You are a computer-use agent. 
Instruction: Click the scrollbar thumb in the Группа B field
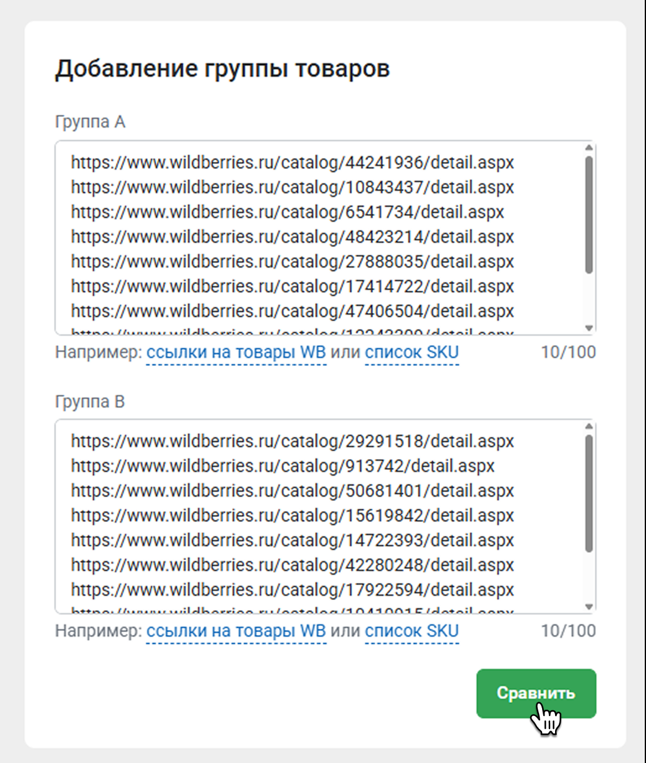[x=589, y=492]
